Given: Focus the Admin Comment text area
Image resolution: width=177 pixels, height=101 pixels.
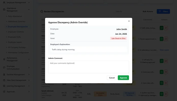Looking at the screenshot, I should click(88, 67).
